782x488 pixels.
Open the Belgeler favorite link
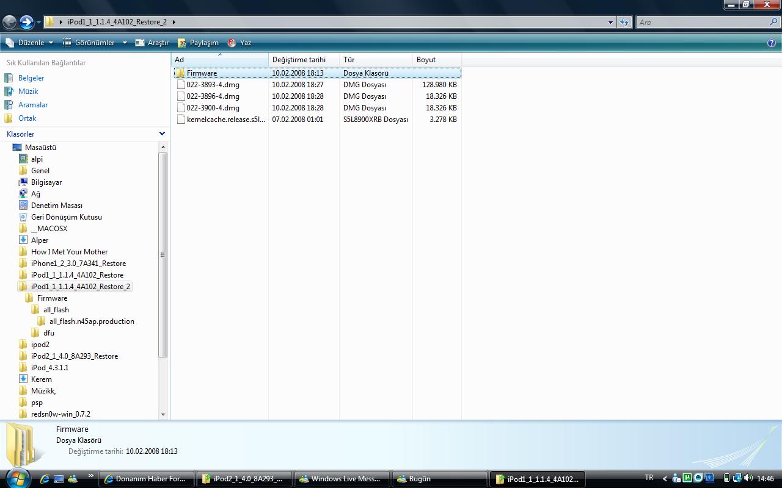tap(31, 78)
